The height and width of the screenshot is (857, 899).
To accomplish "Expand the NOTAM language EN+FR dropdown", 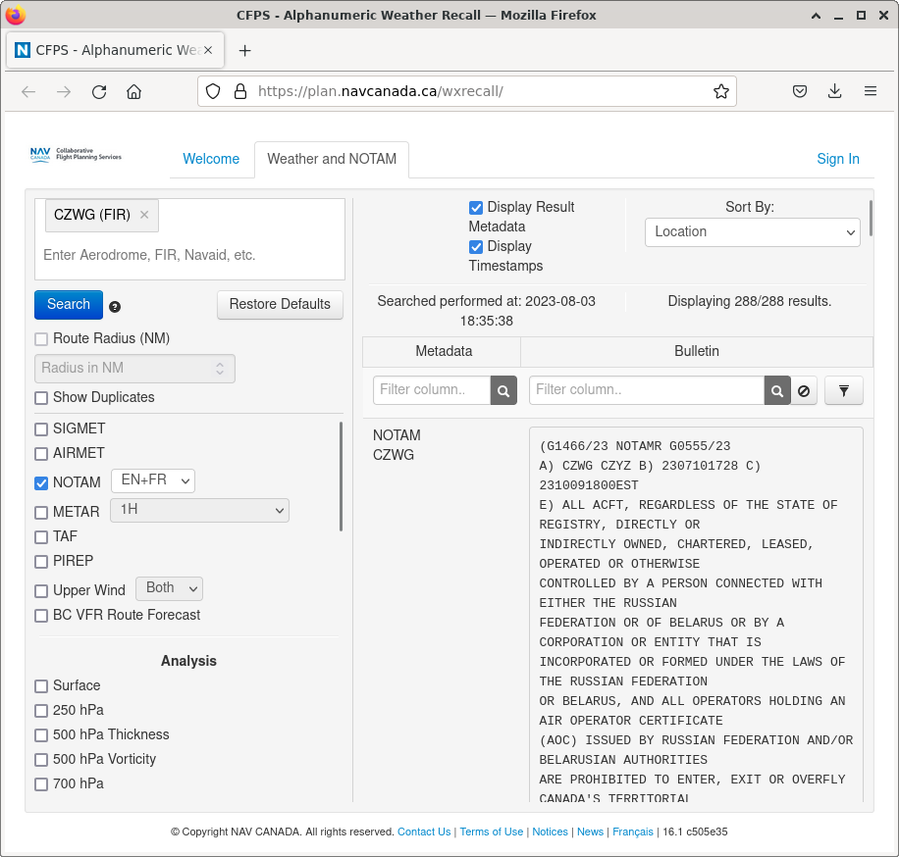I will point(153,480).
